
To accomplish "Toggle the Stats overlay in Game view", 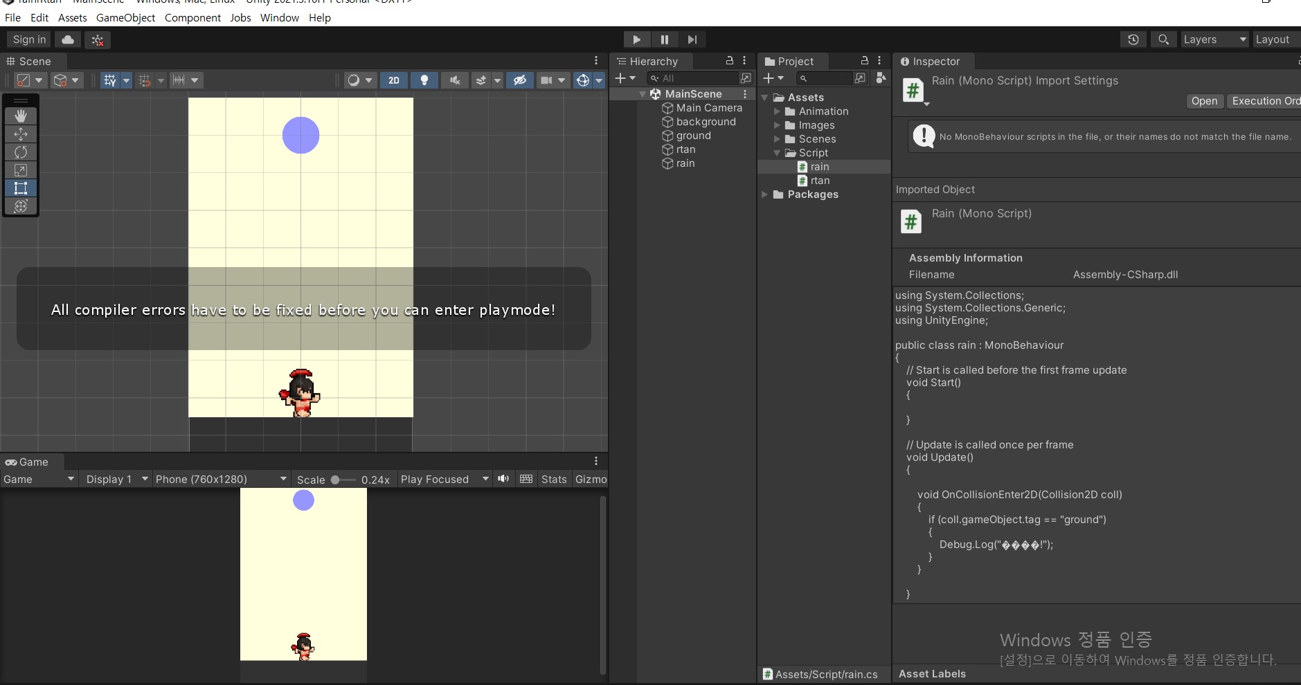I will point(554,479).
